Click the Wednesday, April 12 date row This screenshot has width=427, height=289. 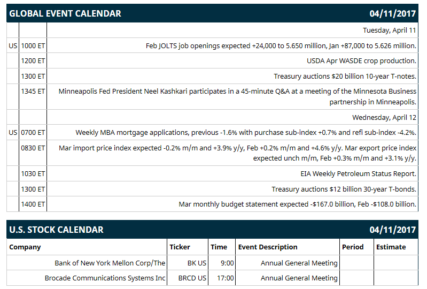[384, 118]
